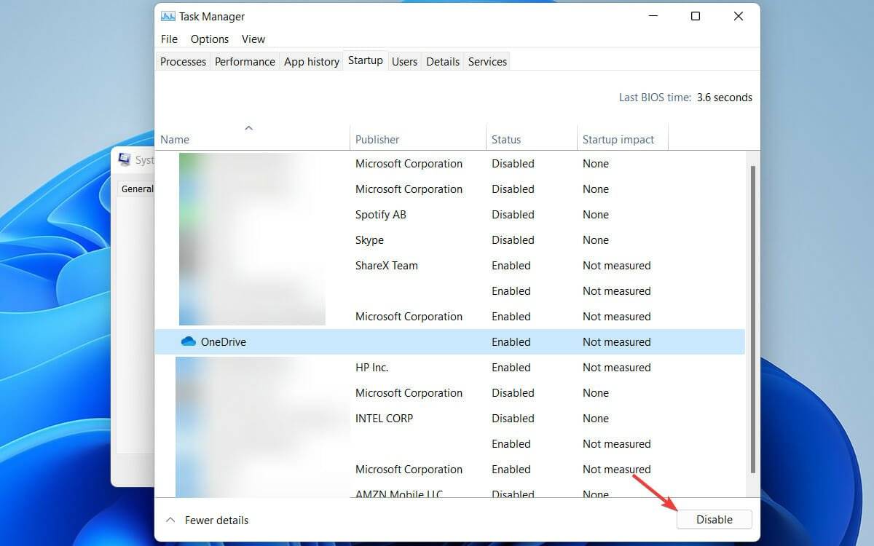The width and height of the screenshot is (874, 546).
Task: Click the Task Manager title bar icon
Action: (168, 15)
